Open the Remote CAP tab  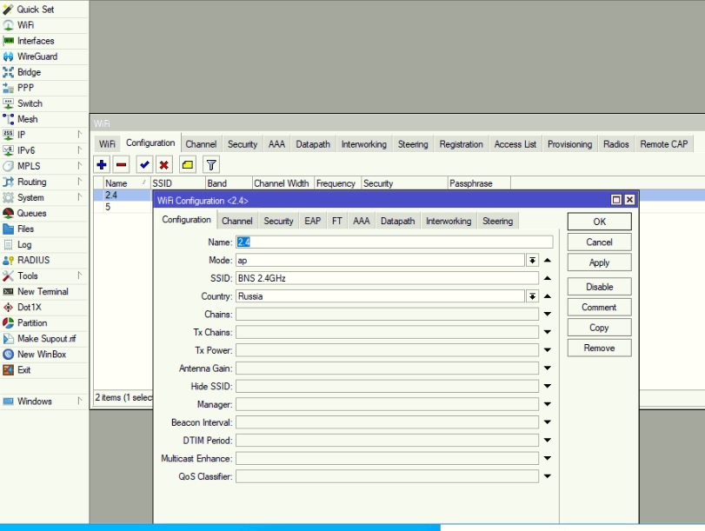(664, 144)
